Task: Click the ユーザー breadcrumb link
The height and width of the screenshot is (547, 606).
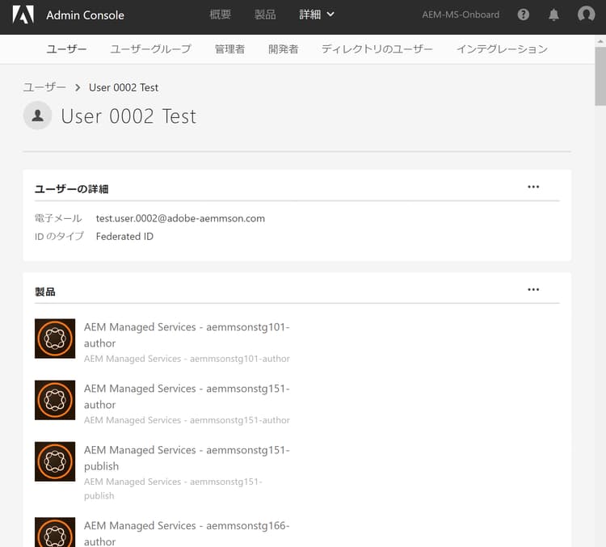Action: [x=44, y=87]
